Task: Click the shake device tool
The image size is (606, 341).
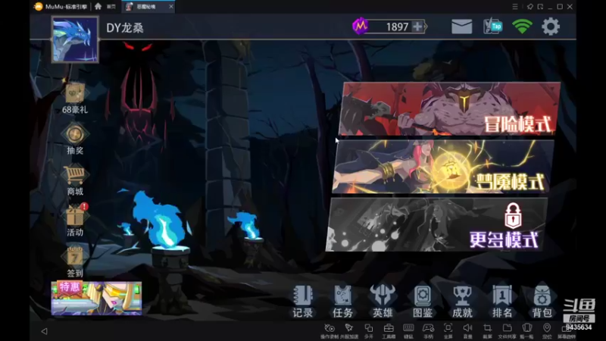Action: tap(526, 331)
